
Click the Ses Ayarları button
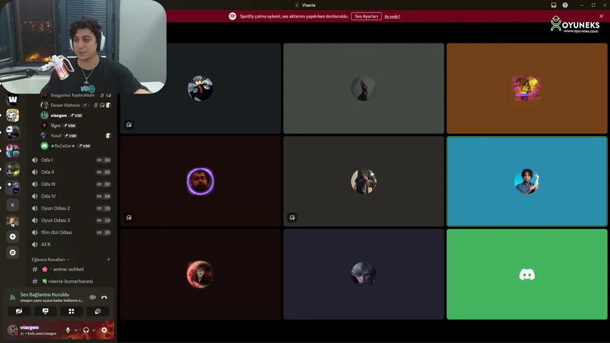point(366,16)
